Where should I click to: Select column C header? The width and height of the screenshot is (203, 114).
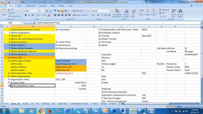71,27
